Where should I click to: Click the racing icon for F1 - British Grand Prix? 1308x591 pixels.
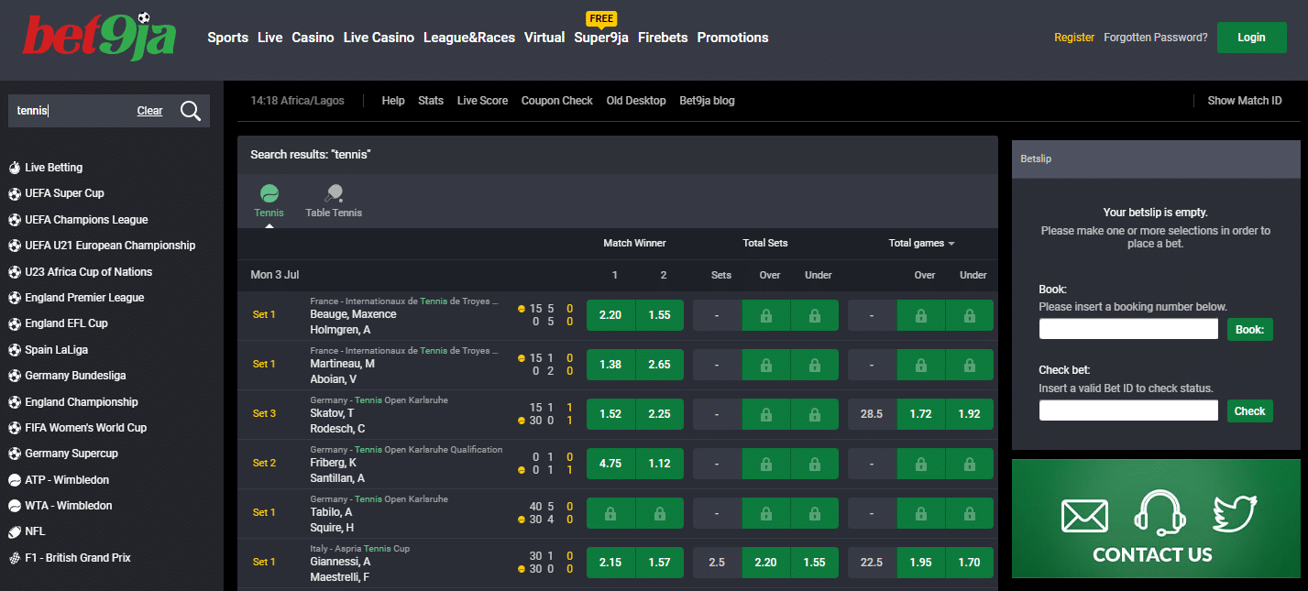point(16,557)
